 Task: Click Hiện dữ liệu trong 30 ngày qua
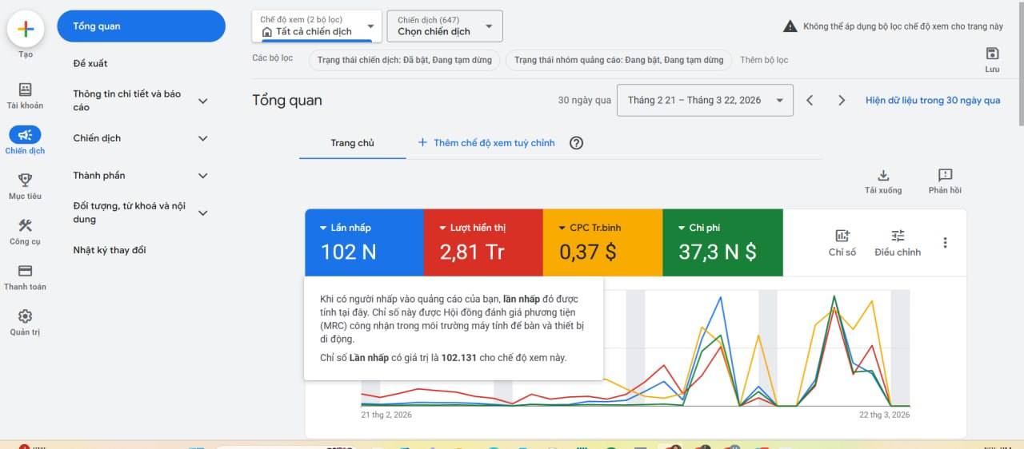click(933, 101)
